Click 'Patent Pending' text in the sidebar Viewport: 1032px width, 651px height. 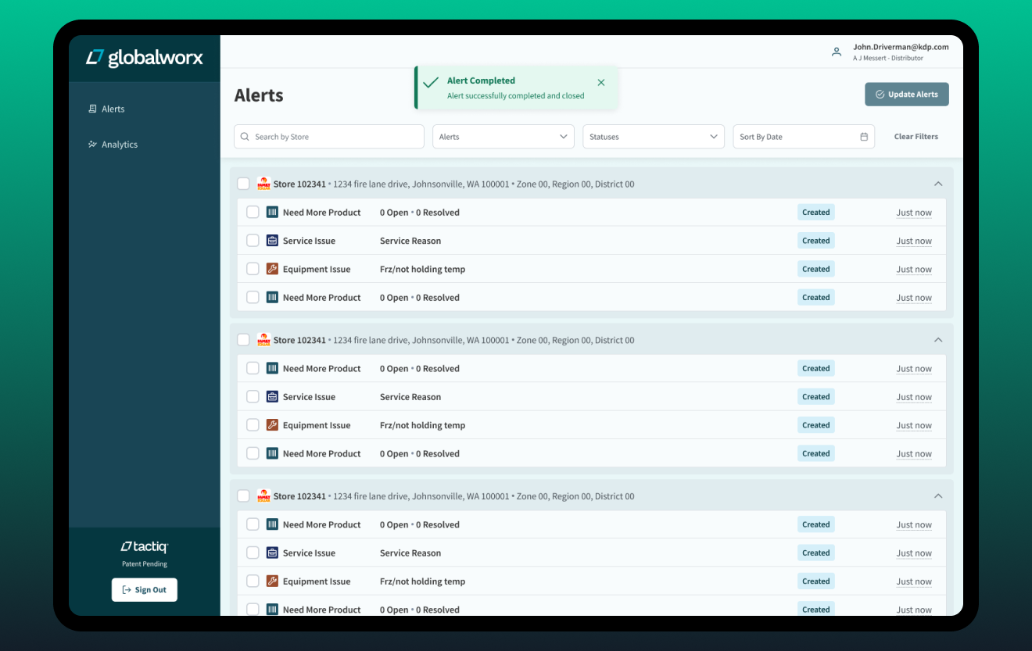[145, 564]
